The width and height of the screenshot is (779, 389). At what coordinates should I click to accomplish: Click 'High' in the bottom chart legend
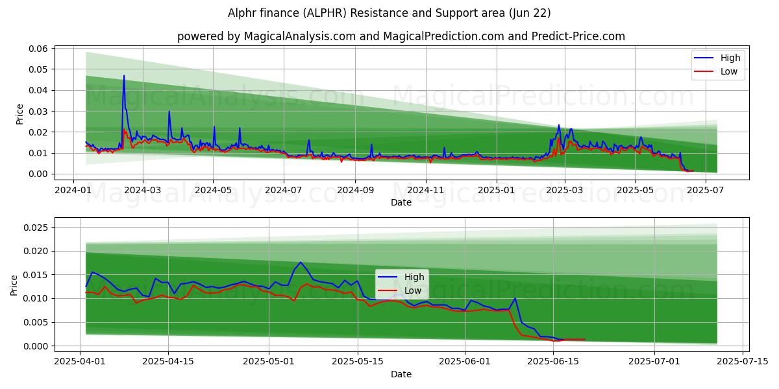[x=414, y=277]
